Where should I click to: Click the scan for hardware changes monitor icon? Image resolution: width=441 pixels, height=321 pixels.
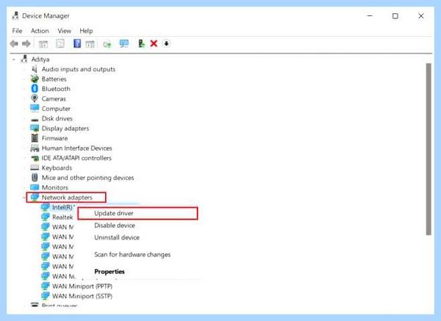[124, 43]
